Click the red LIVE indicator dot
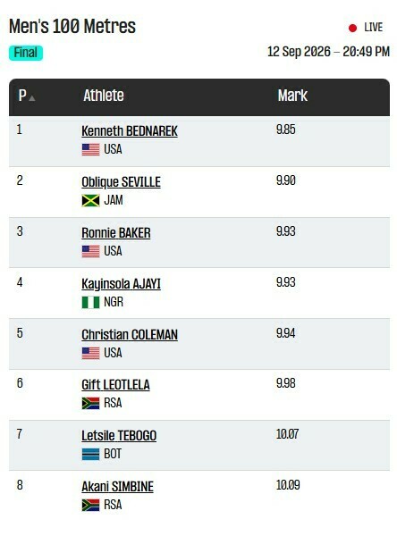Image resolution: width=397 pixels, height=536 pixels. (352, 28)
